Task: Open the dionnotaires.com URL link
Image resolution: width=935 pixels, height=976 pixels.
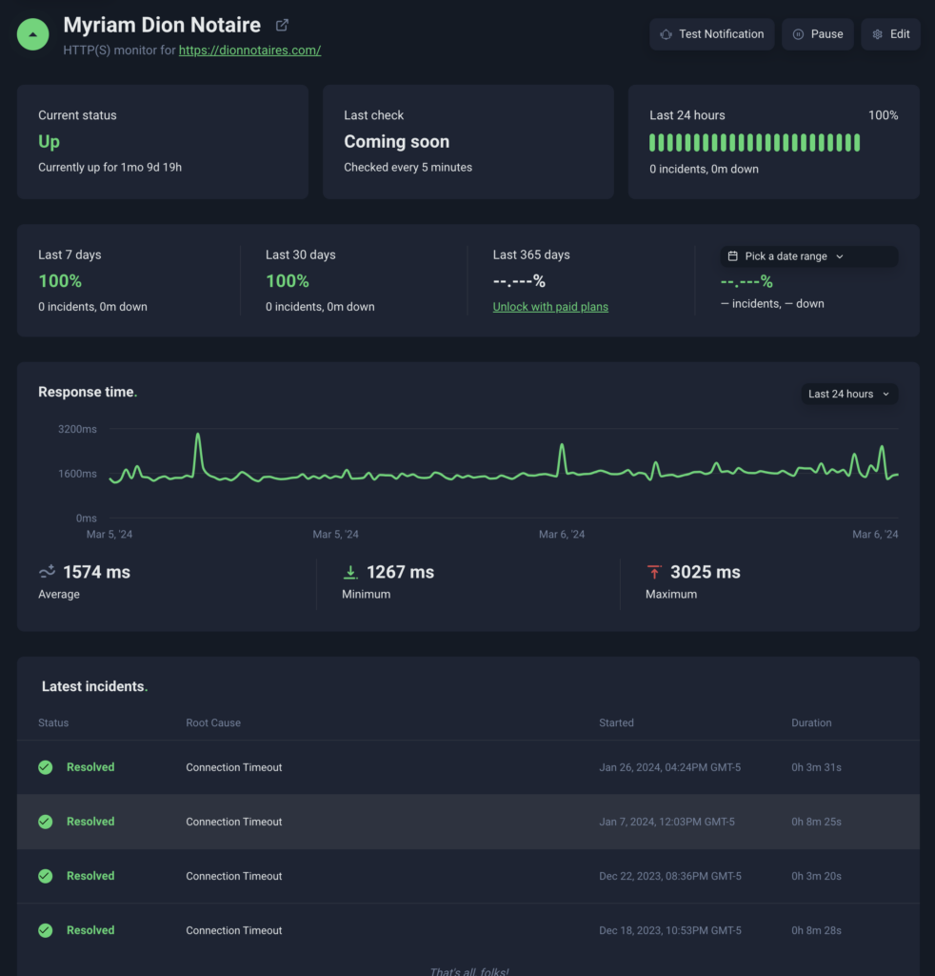Action: (249, 51)
